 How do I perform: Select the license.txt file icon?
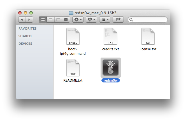pyautogui.click(x=148, y=36)
